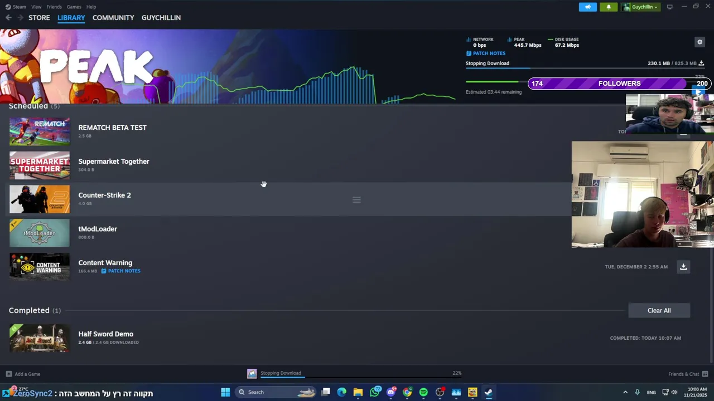Open the clock showing 10:08 AM
The height and width of the screenshot is (401, 714).
697,392
